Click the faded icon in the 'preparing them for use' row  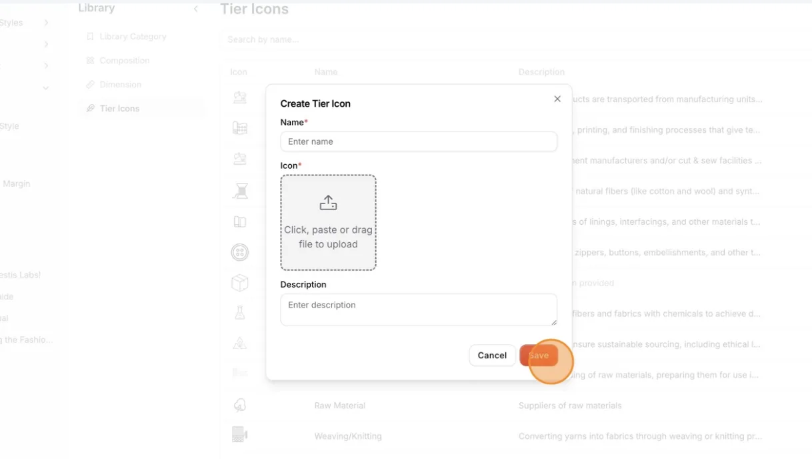point(240,374)
